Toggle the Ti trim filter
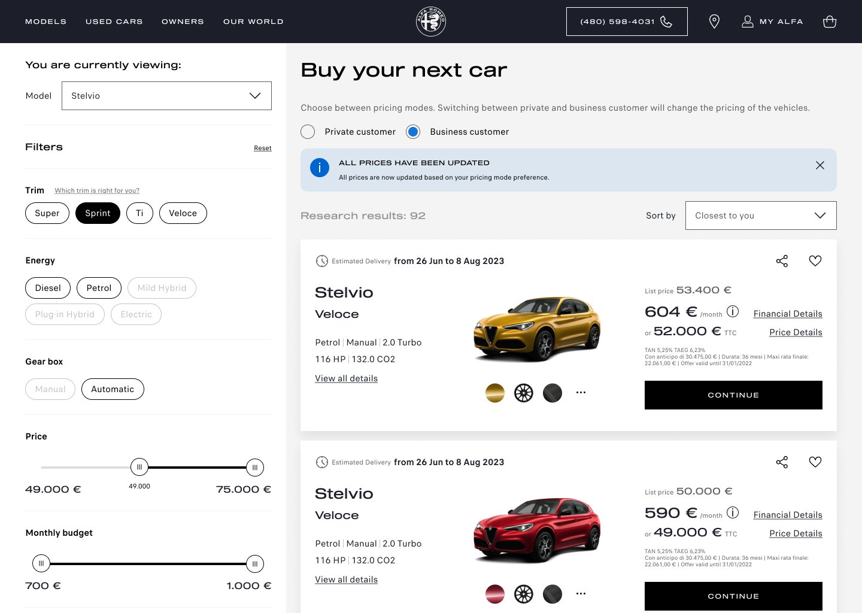 point(139,213)
